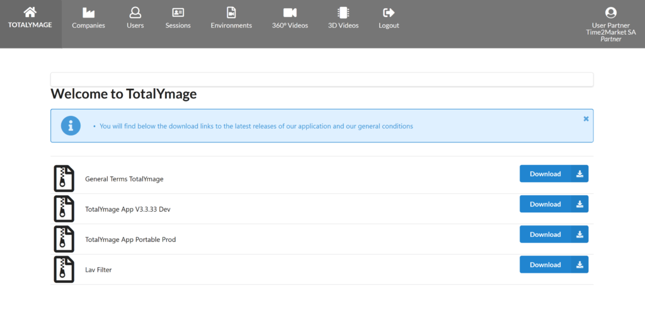
Task: Open Environments file icon
Action: [232, 13]
